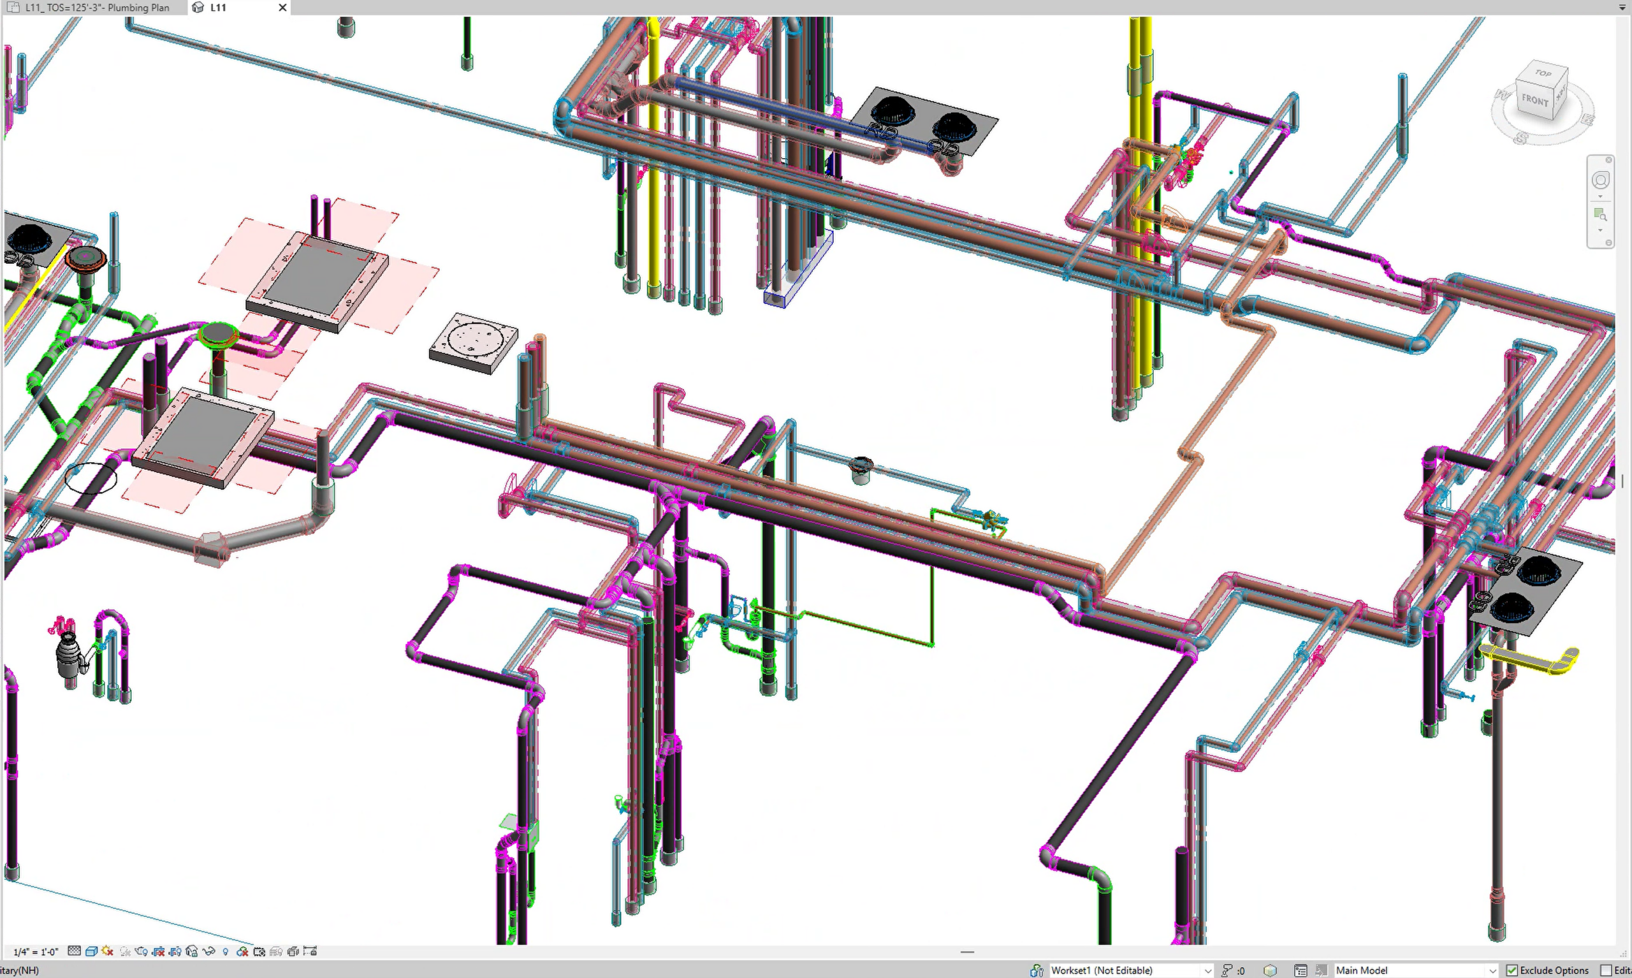Click the Worksets icon in status bar
Viewport: 1632px width, 978px height.
click(x=1037, y=970)
